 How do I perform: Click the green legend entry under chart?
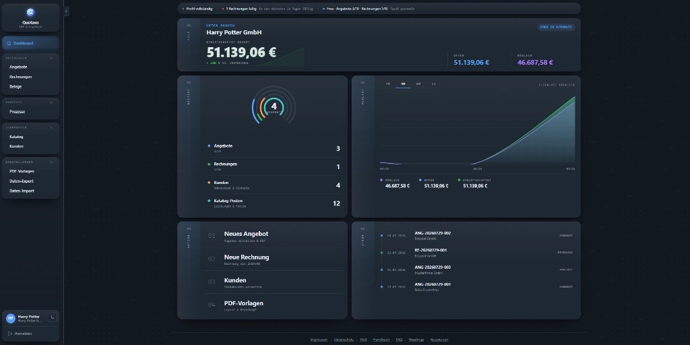(x=474, y=183)
